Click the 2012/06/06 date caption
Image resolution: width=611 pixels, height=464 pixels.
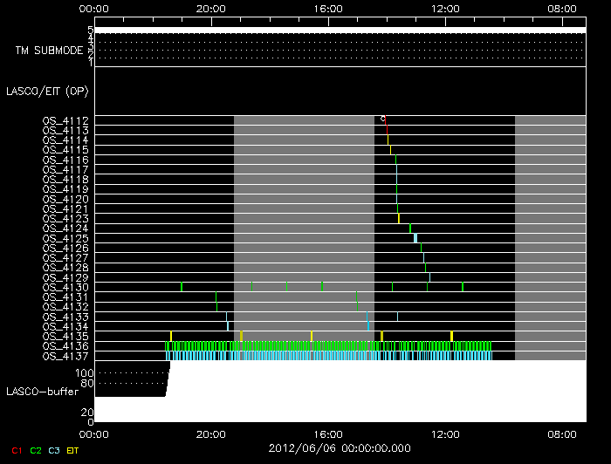pyautogui.click(x=340, y=448)
